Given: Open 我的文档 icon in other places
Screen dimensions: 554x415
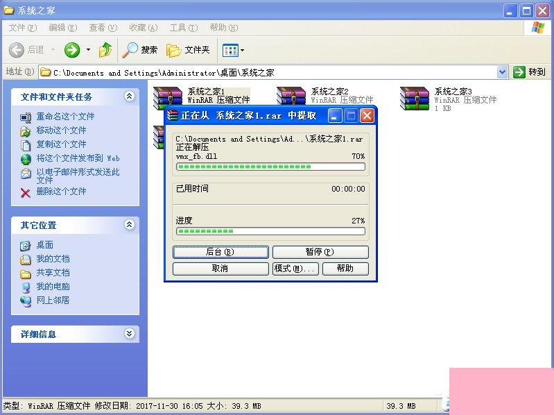Looking at the screenshot, I should point(26,260).
